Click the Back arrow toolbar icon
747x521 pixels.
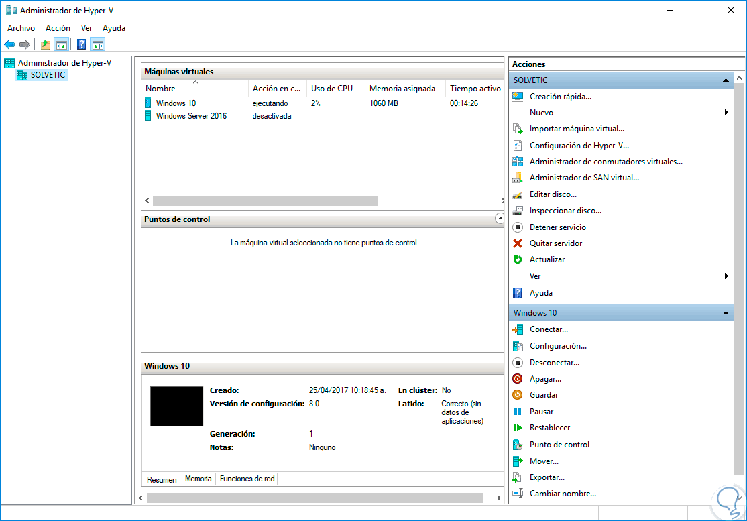click(x=9, y=45)
